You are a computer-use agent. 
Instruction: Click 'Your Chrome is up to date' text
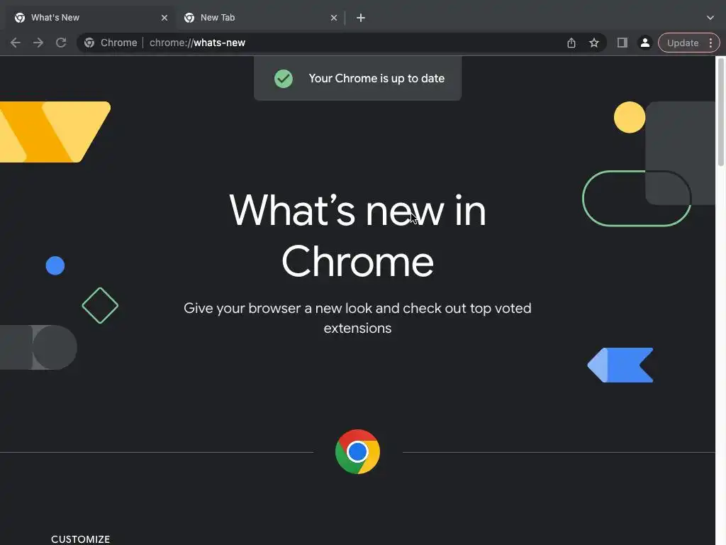click(x=376, y=78)
